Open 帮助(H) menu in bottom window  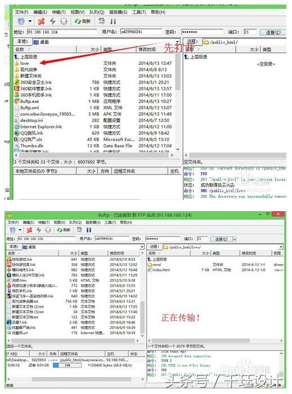click(126, 222)
